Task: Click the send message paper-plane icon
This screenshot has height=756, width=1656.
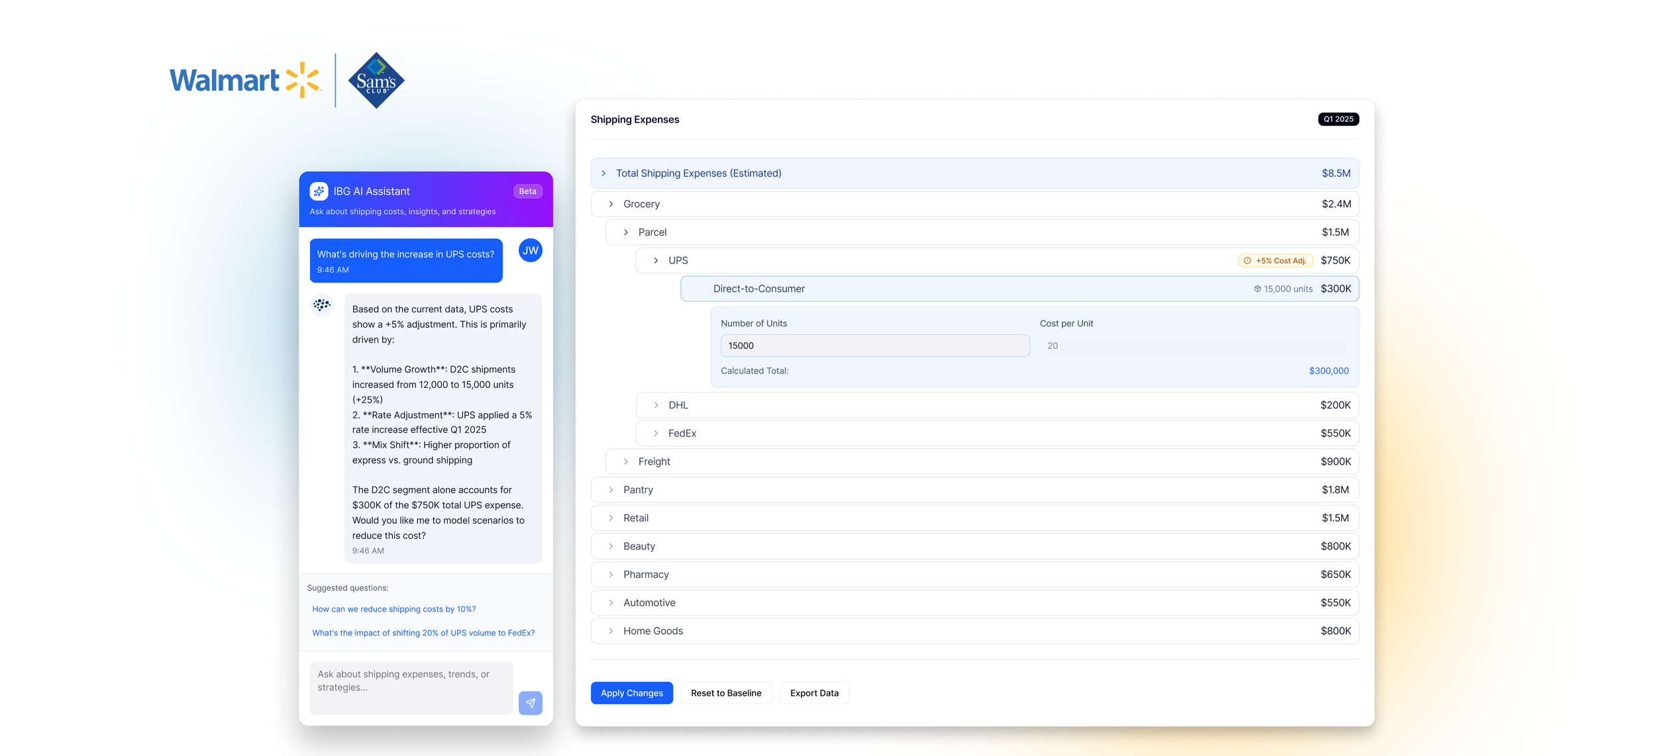Action: (530, 703)
